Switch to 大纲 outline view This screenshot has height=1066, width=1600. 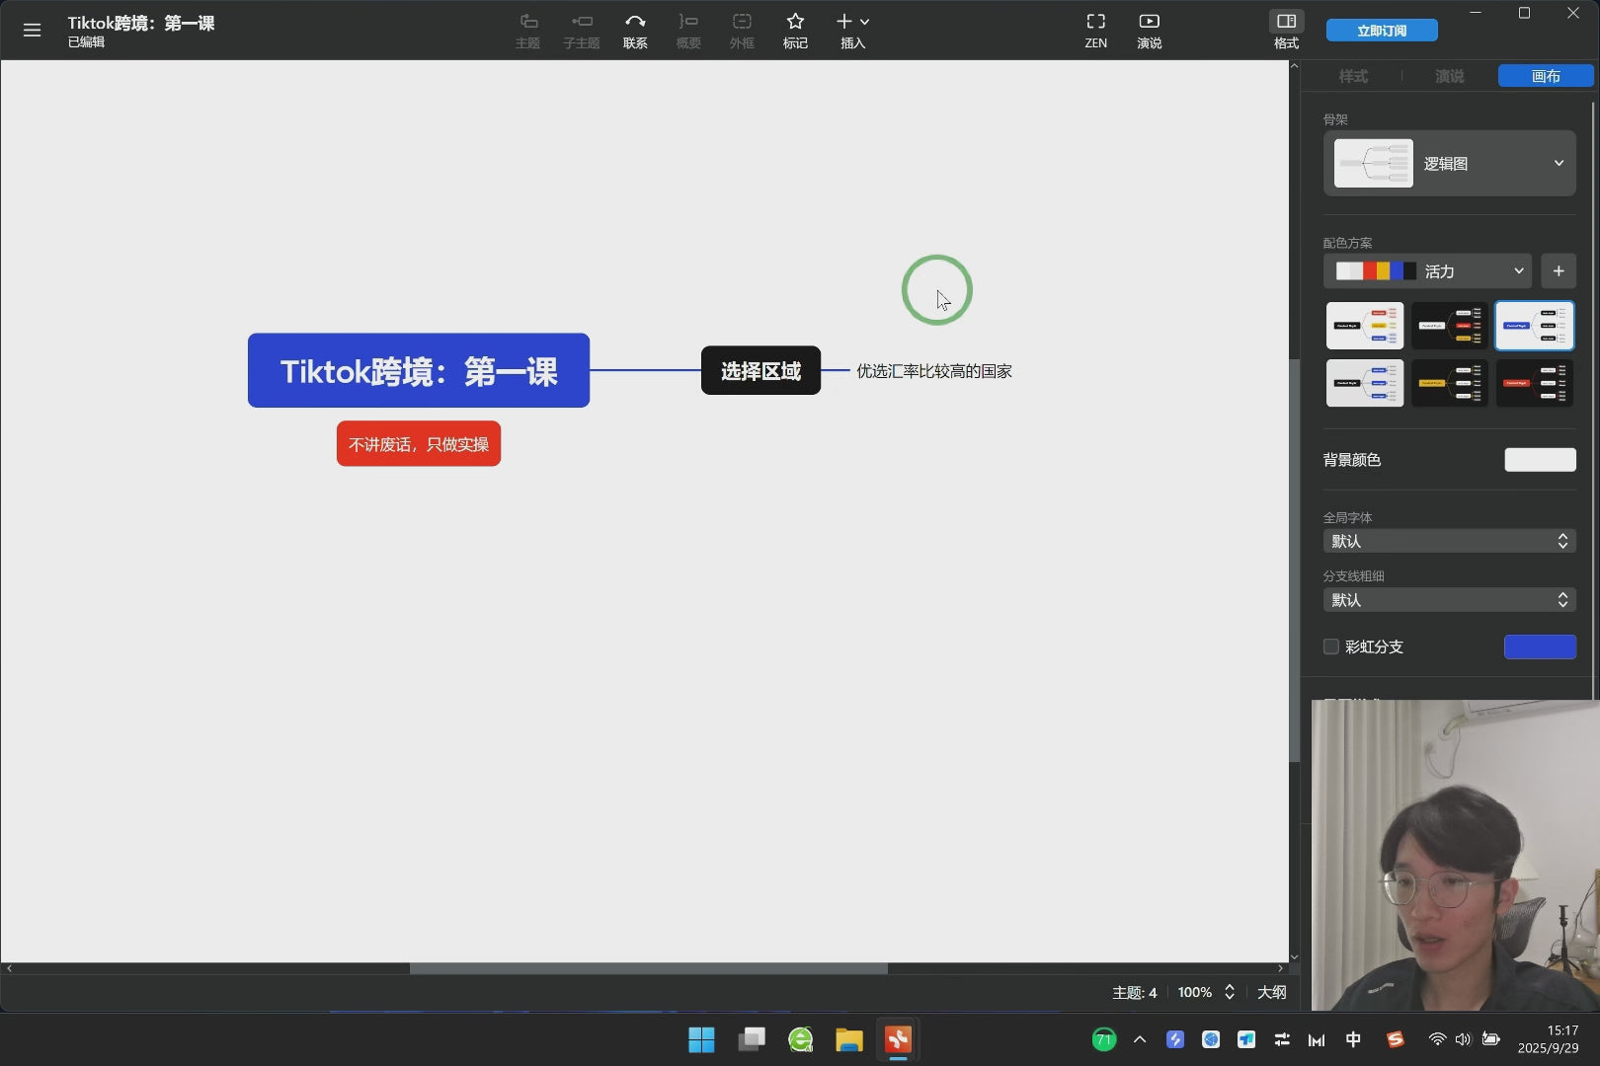pos(1271,992)
